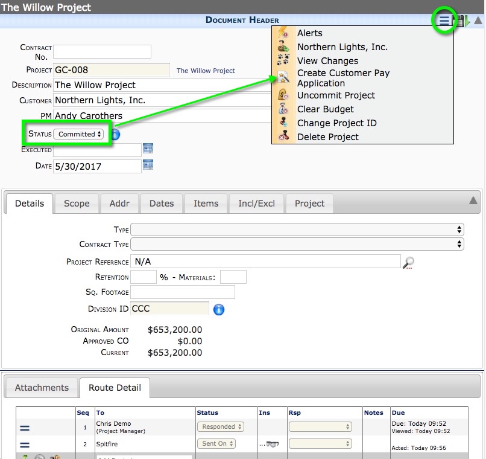Open the Responded status dropdown
Image resolution: width=486 pixels, height=459 pixels.
pos(221,427)
